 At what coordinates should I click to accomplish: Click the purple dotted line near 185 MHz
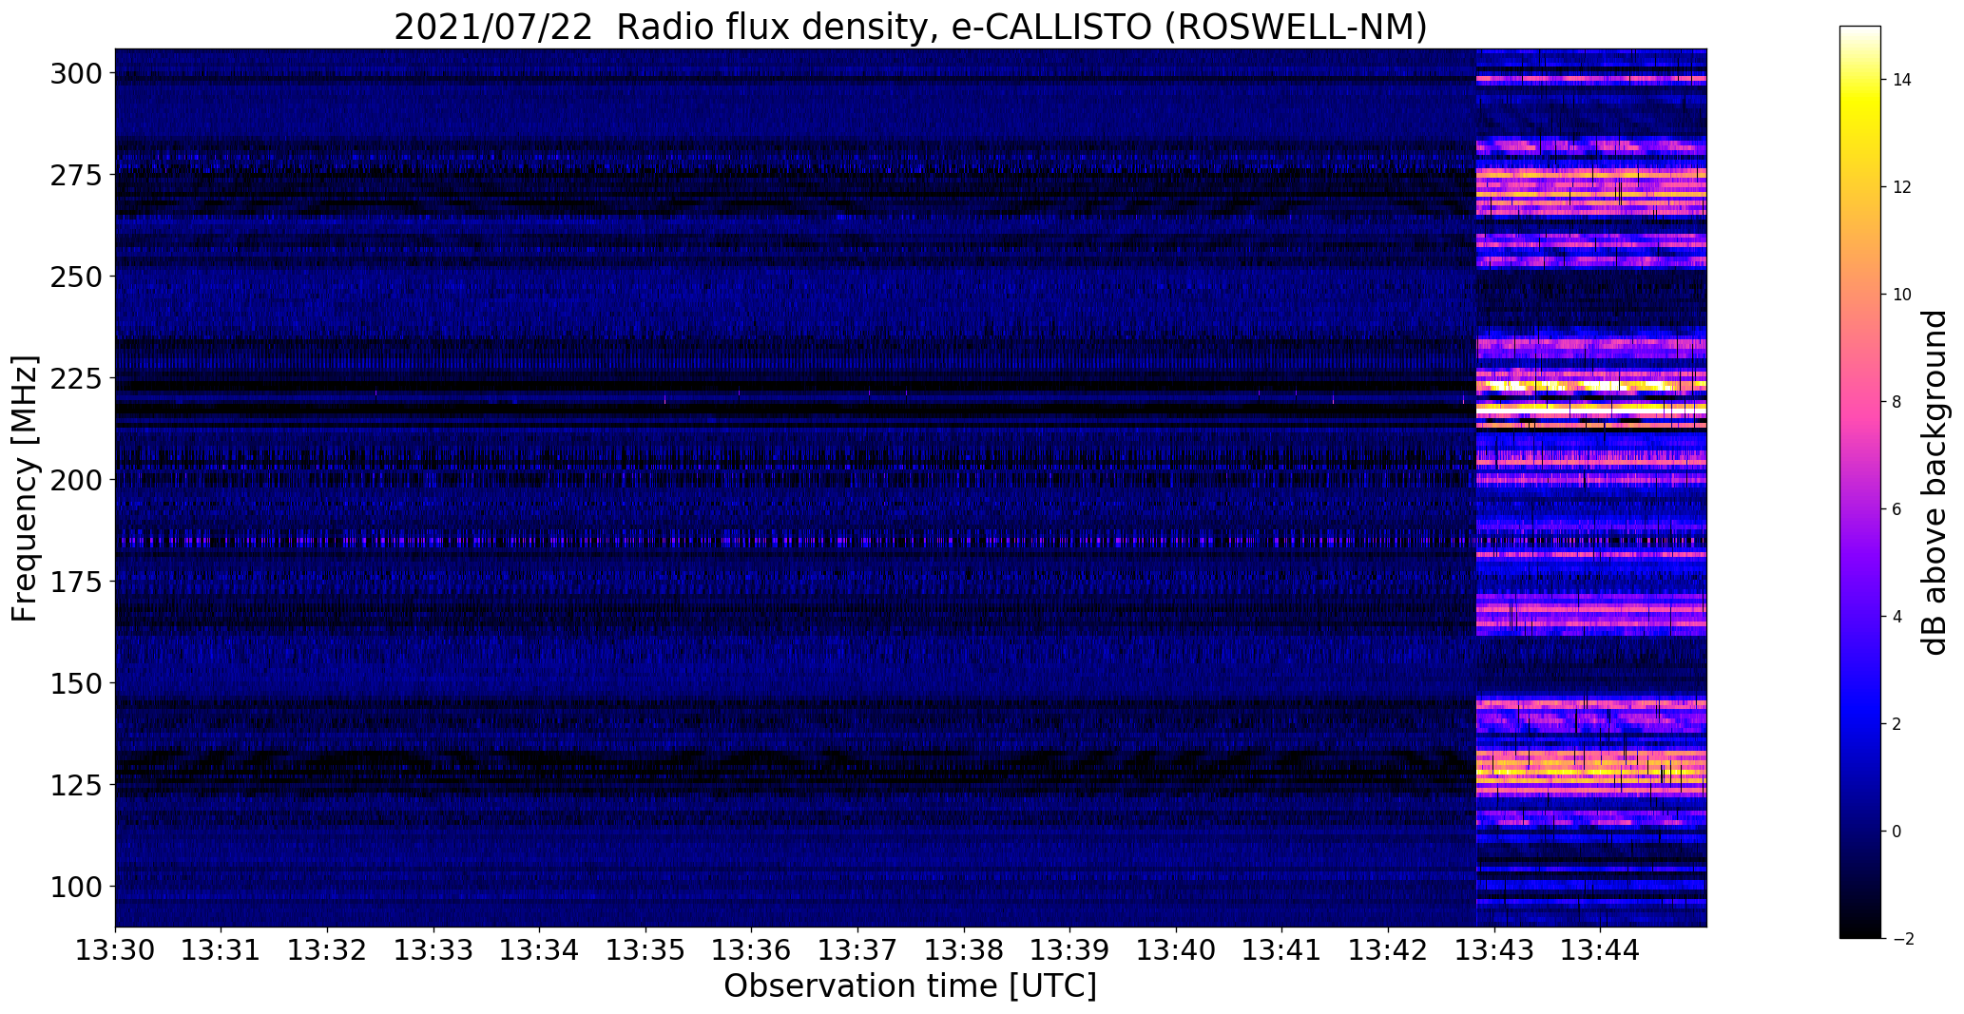[795, 541]
